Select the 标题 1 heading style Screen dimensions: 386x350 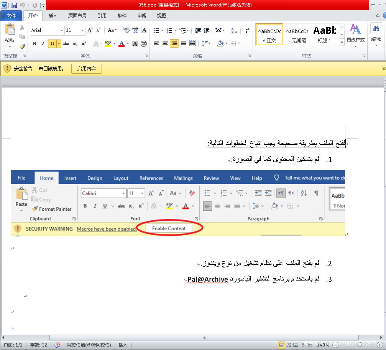pos(324,35)
